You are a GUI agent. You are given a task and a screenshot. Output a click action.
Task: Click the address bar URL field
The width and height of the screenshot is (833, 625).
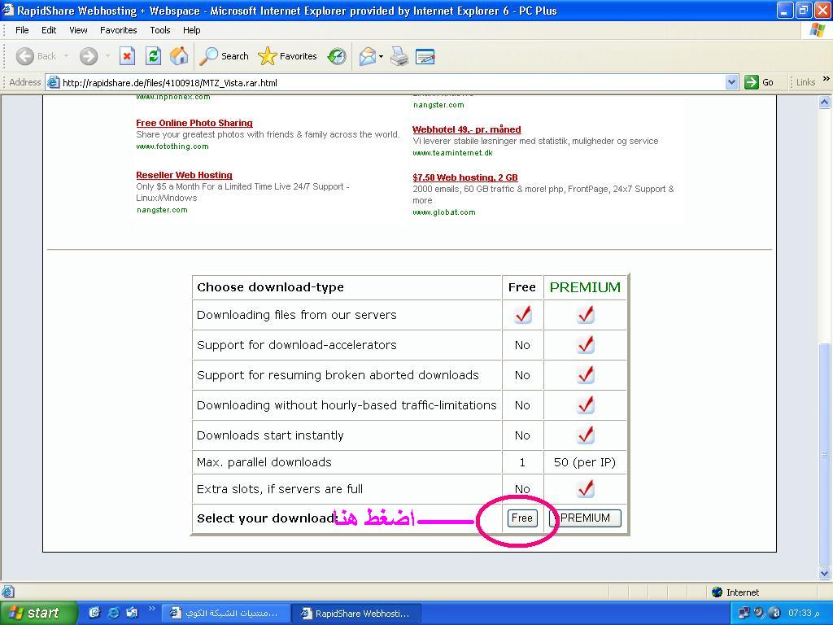tap(393, 82)
